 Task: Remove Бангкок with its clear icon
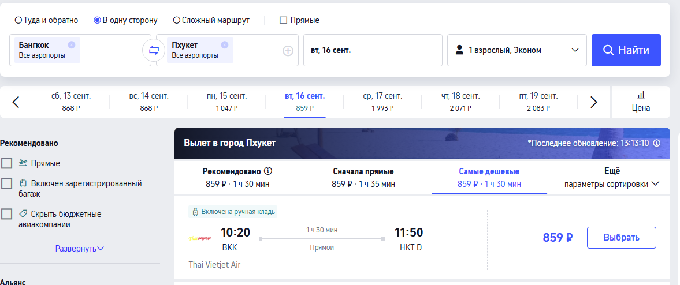71,44
